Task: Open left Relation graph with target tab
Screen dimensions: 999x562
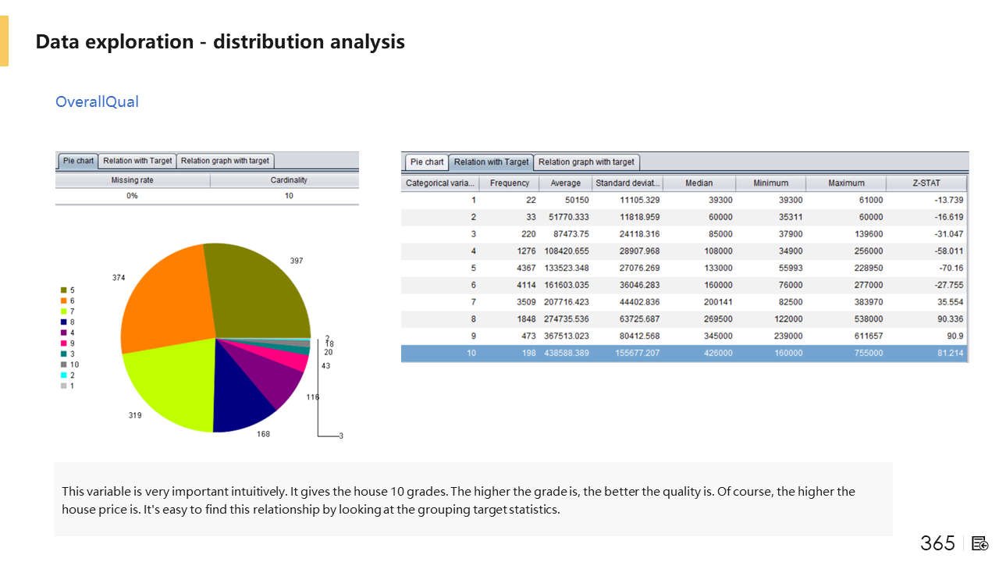Action: [x=225, y=161]
